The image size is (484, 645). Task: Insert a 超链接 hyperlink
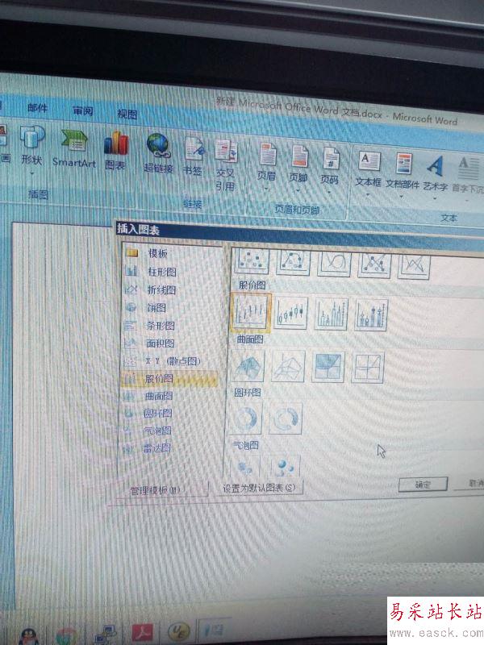pyautogui.click(x=158, y=153)
